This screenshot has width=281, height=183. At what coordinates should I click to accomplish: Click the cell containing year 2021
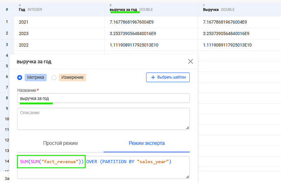coord(59,22)
